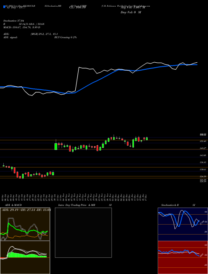Open the ADX indicator chart panel
This screenshot has width=208, height=274.
point(25,224)
